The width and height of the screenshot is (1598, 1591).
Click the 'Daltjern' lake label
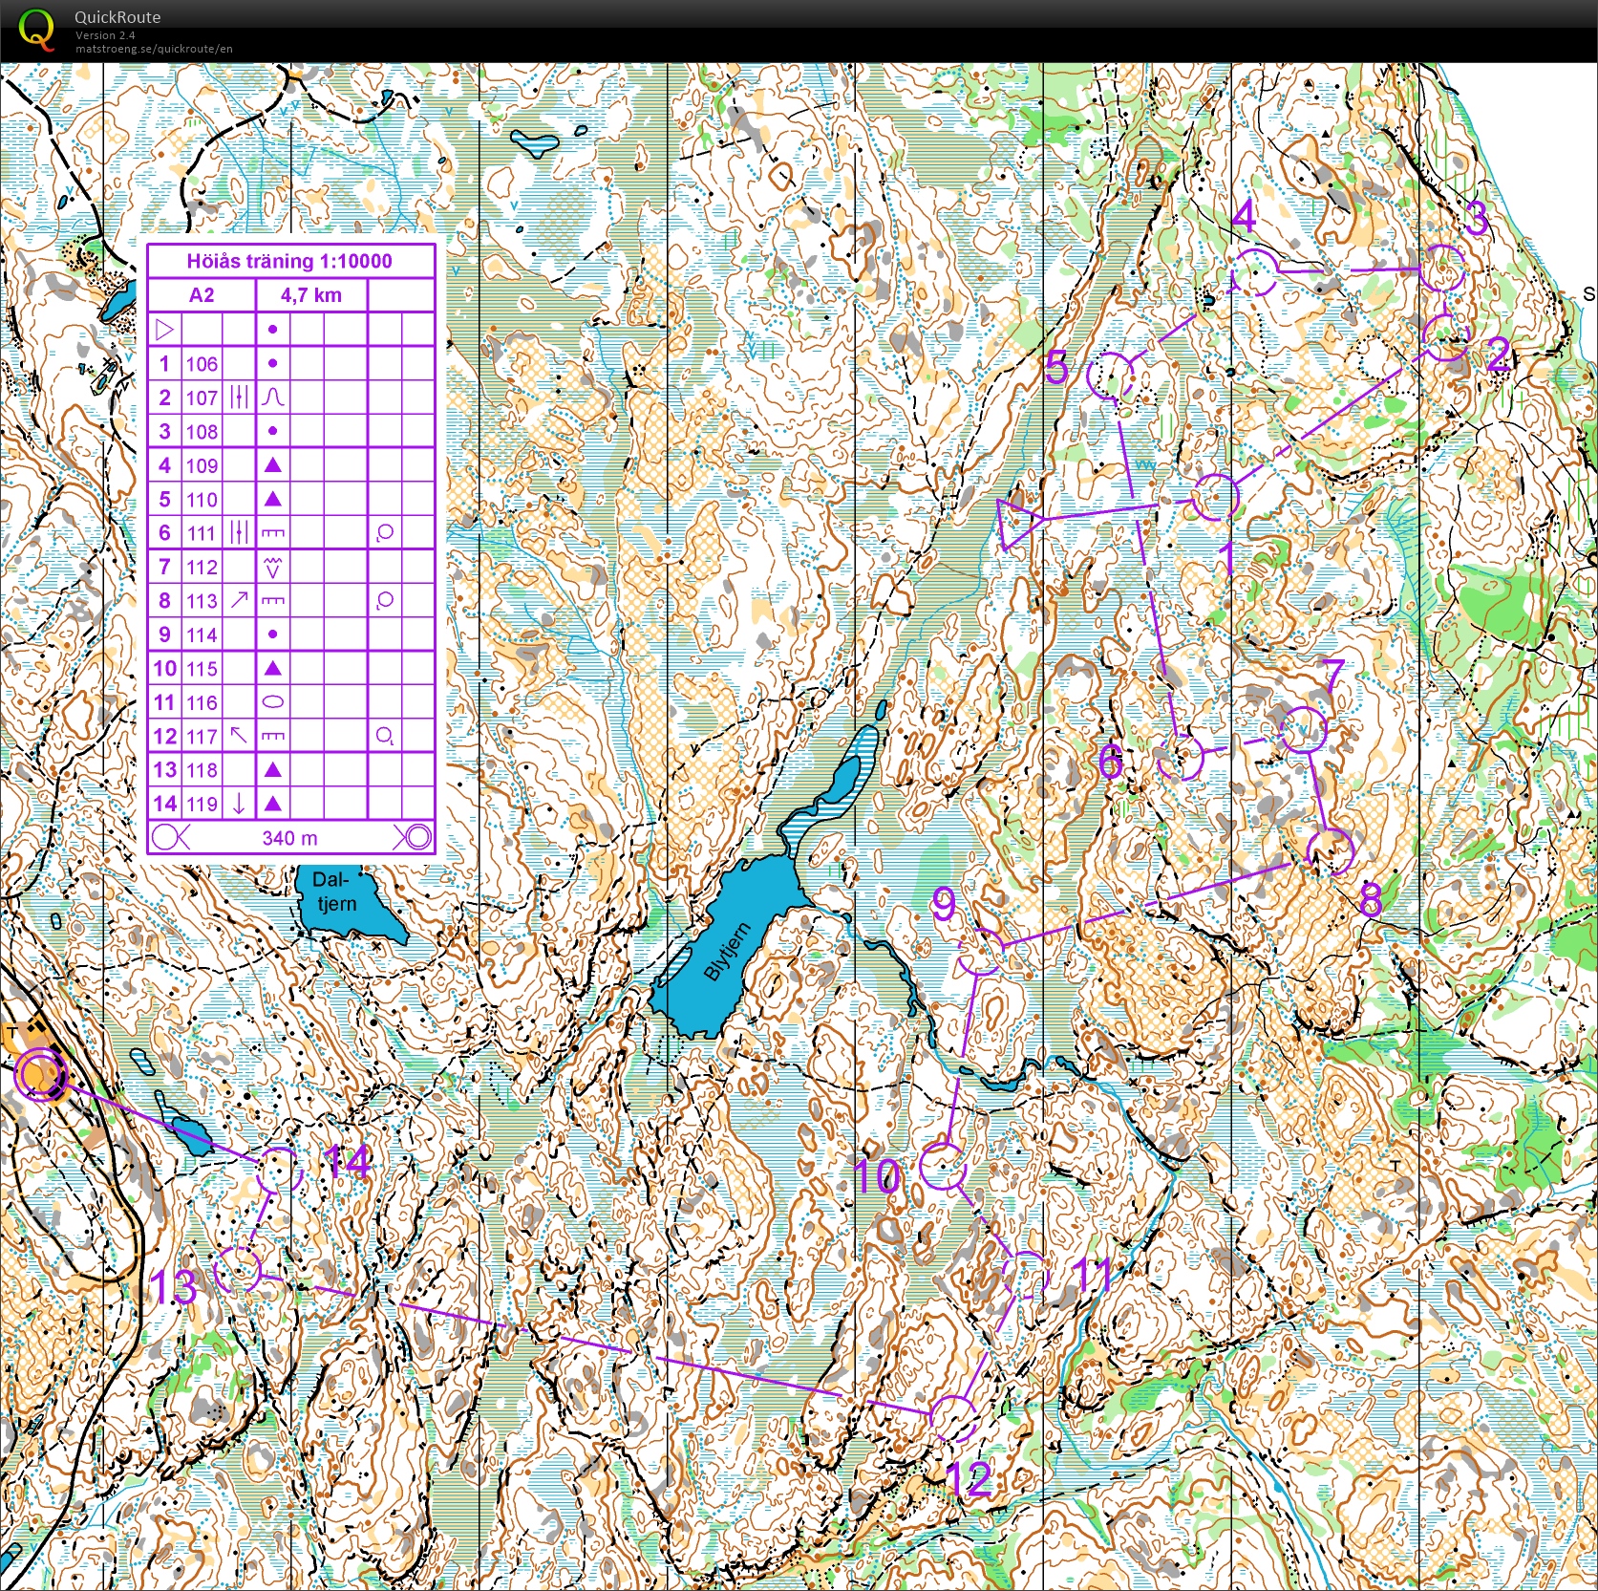334,892
